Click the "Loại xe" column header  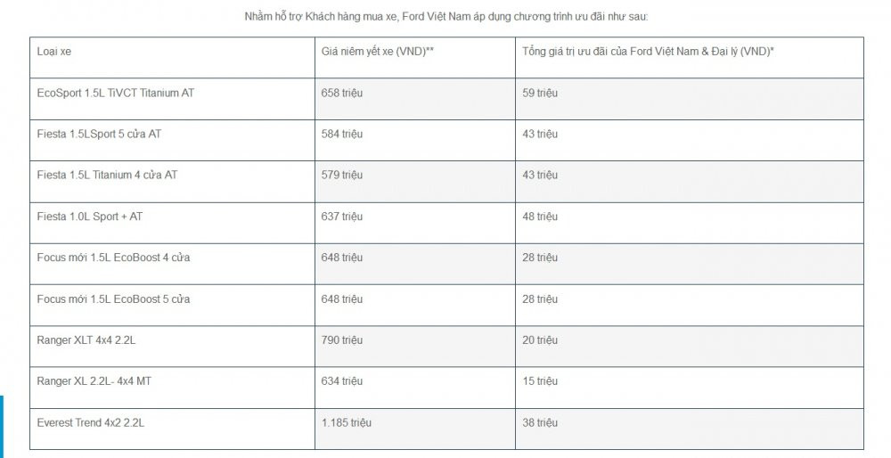54,52
